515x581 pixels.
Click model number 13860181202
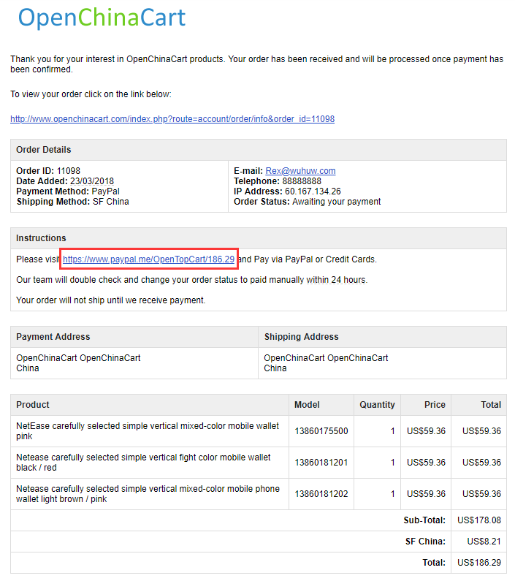321,494
